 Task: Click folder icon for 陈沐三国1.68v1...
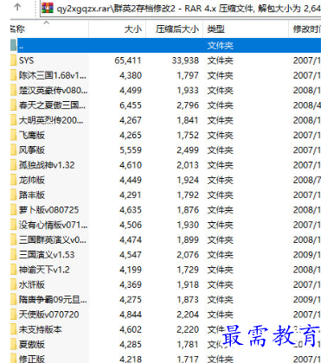(x=14, y=75)
